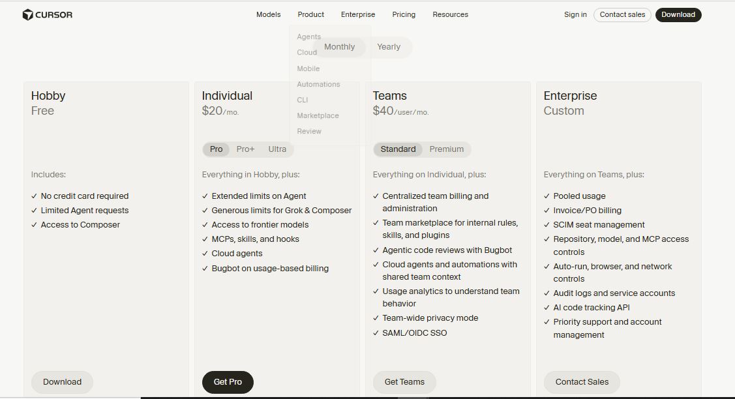Select Monthly billing toggle
735x399 pixels.
click(x=339, y=47)
